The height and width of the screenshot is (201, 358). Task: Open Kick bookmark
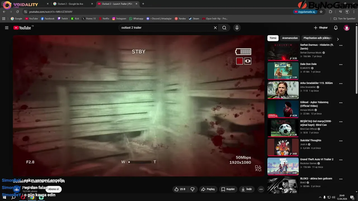(x=75, y=19)
